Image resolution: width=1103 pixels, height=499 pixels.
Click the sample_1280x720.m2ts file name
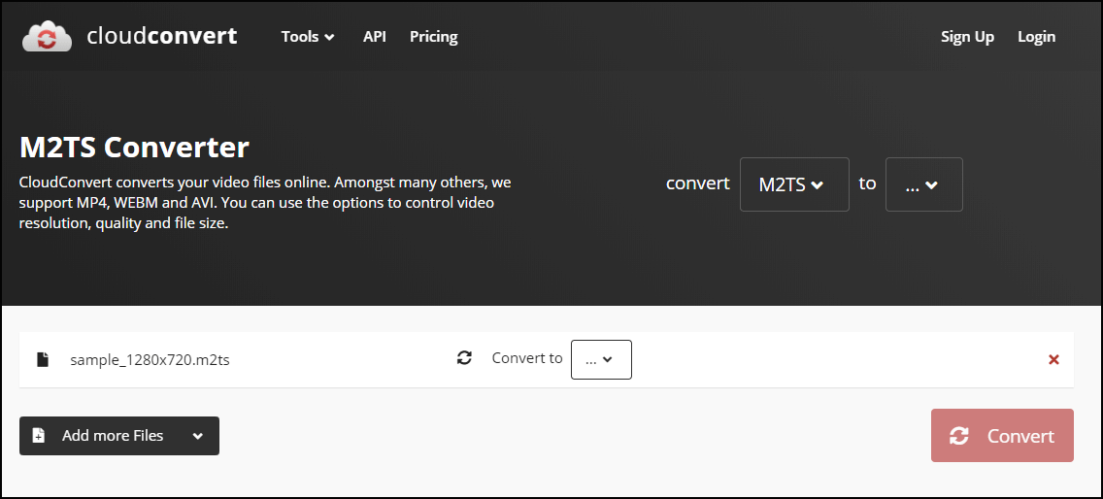(x=150, y=360)
